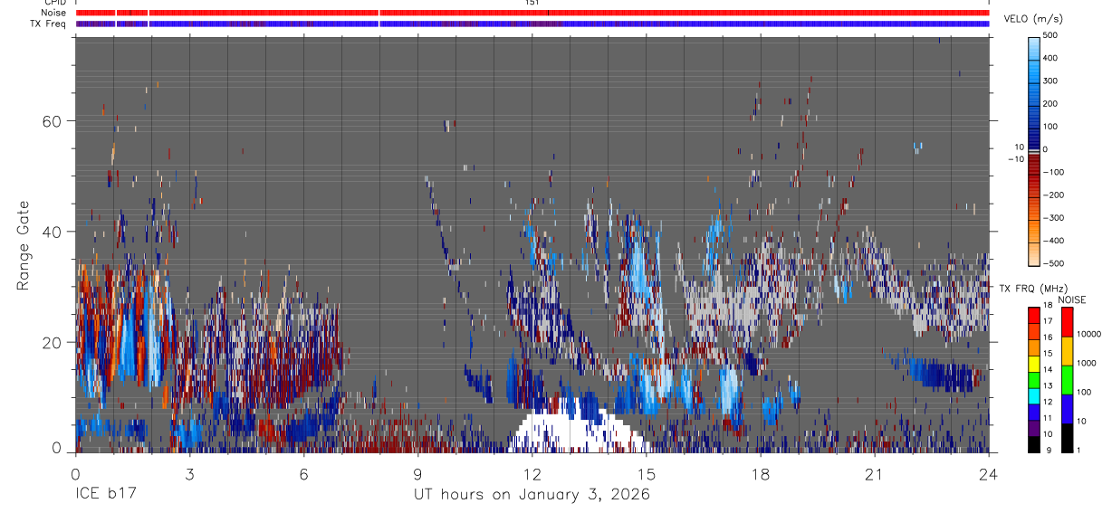The width and height of the screenshot is (1112, 513).
Task: Click the TX FRQ frequency color bar
Action: click(1034, 380)
